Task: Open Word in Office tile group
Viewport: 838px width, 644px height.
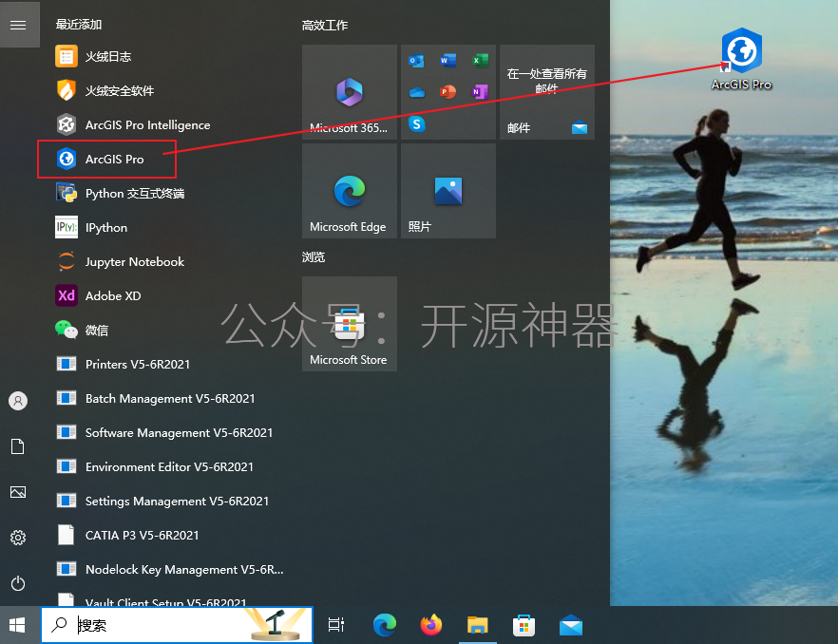Action: (448, 61)
